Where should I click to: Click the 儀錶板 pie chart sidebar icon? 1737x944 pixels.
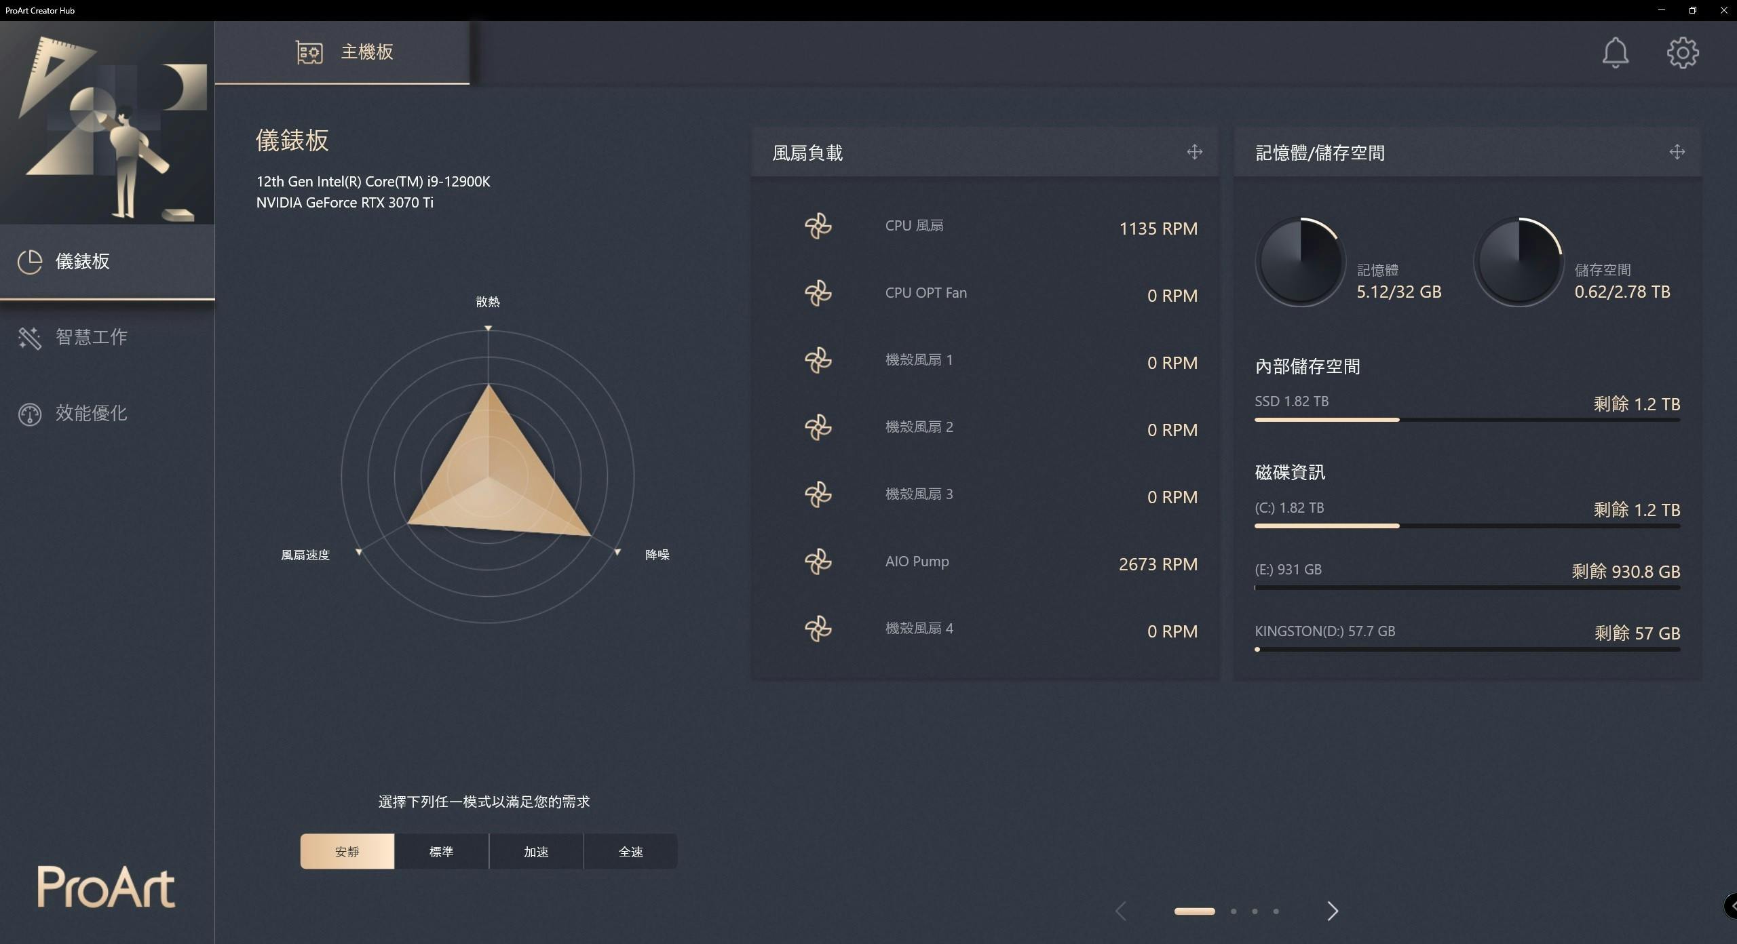[x=30, y=262]
